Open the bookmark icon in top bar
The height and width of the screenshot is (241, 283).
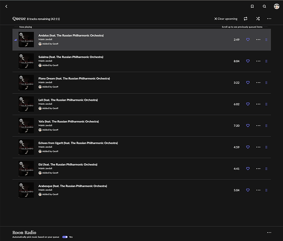tap(252, 7)
